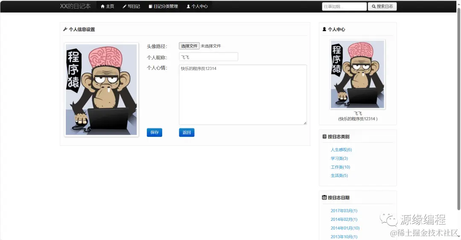Click into the 个人心情 text area
461x240 pixels.
pyautogui.click(x=243, y=95)
